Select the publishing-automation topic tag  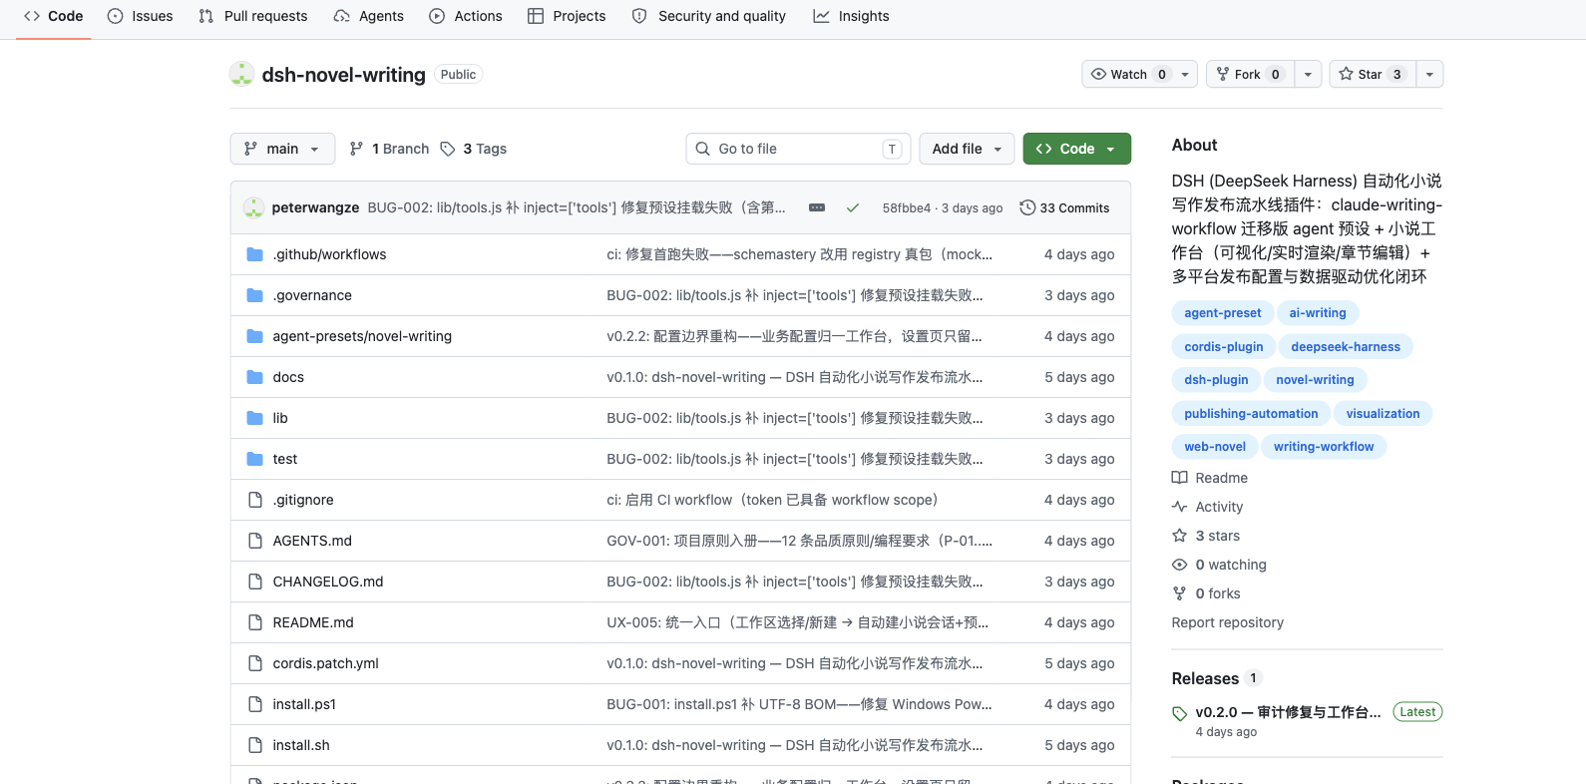[1251, 414]
